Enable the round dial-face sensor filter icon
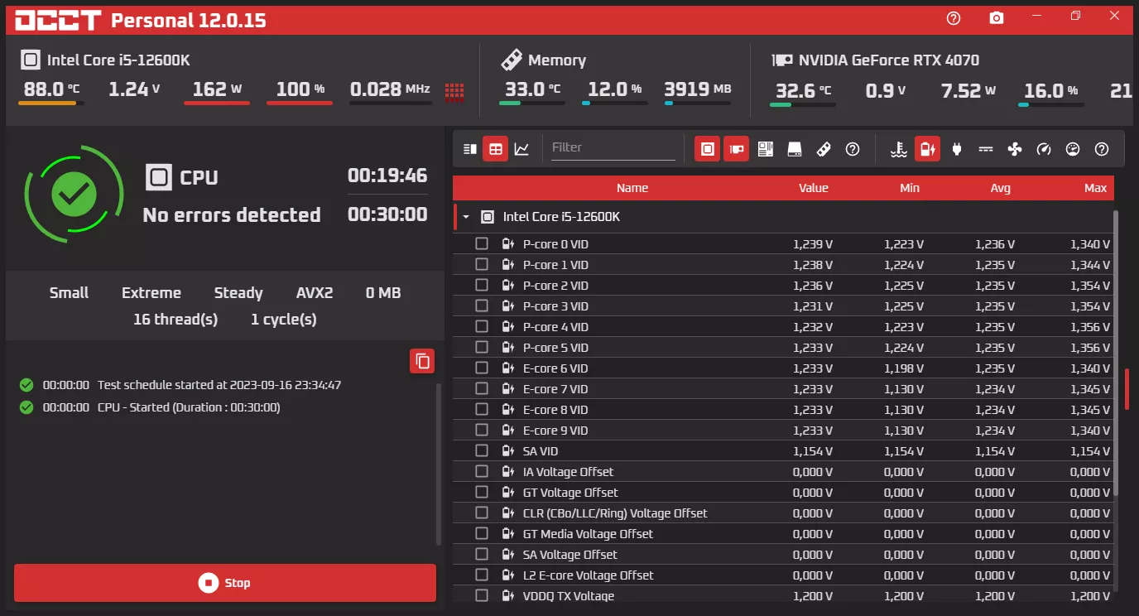This screenshot has height=616, width=1139. click(1073, 149)
